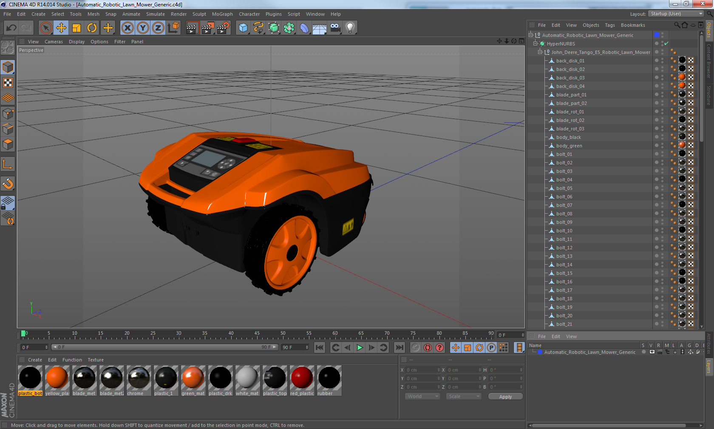714x429 pixels.
Task: Select the white_mat material
Action: (x=247, y=381)
